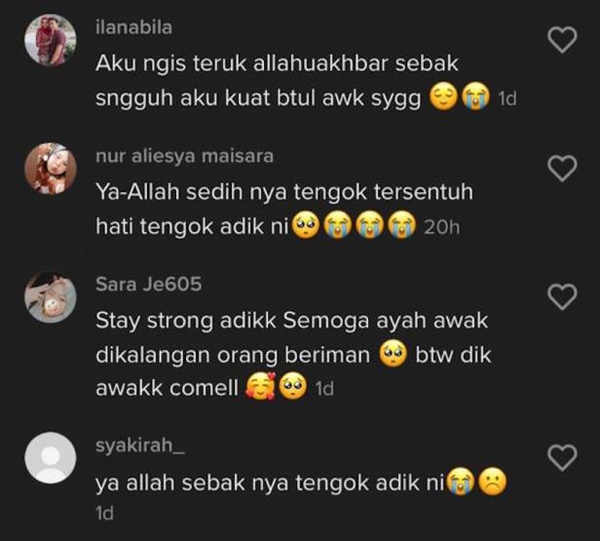Open syakirah_'s default gray avatar
Screen dimensions: 600x541
tap(51, 457)
